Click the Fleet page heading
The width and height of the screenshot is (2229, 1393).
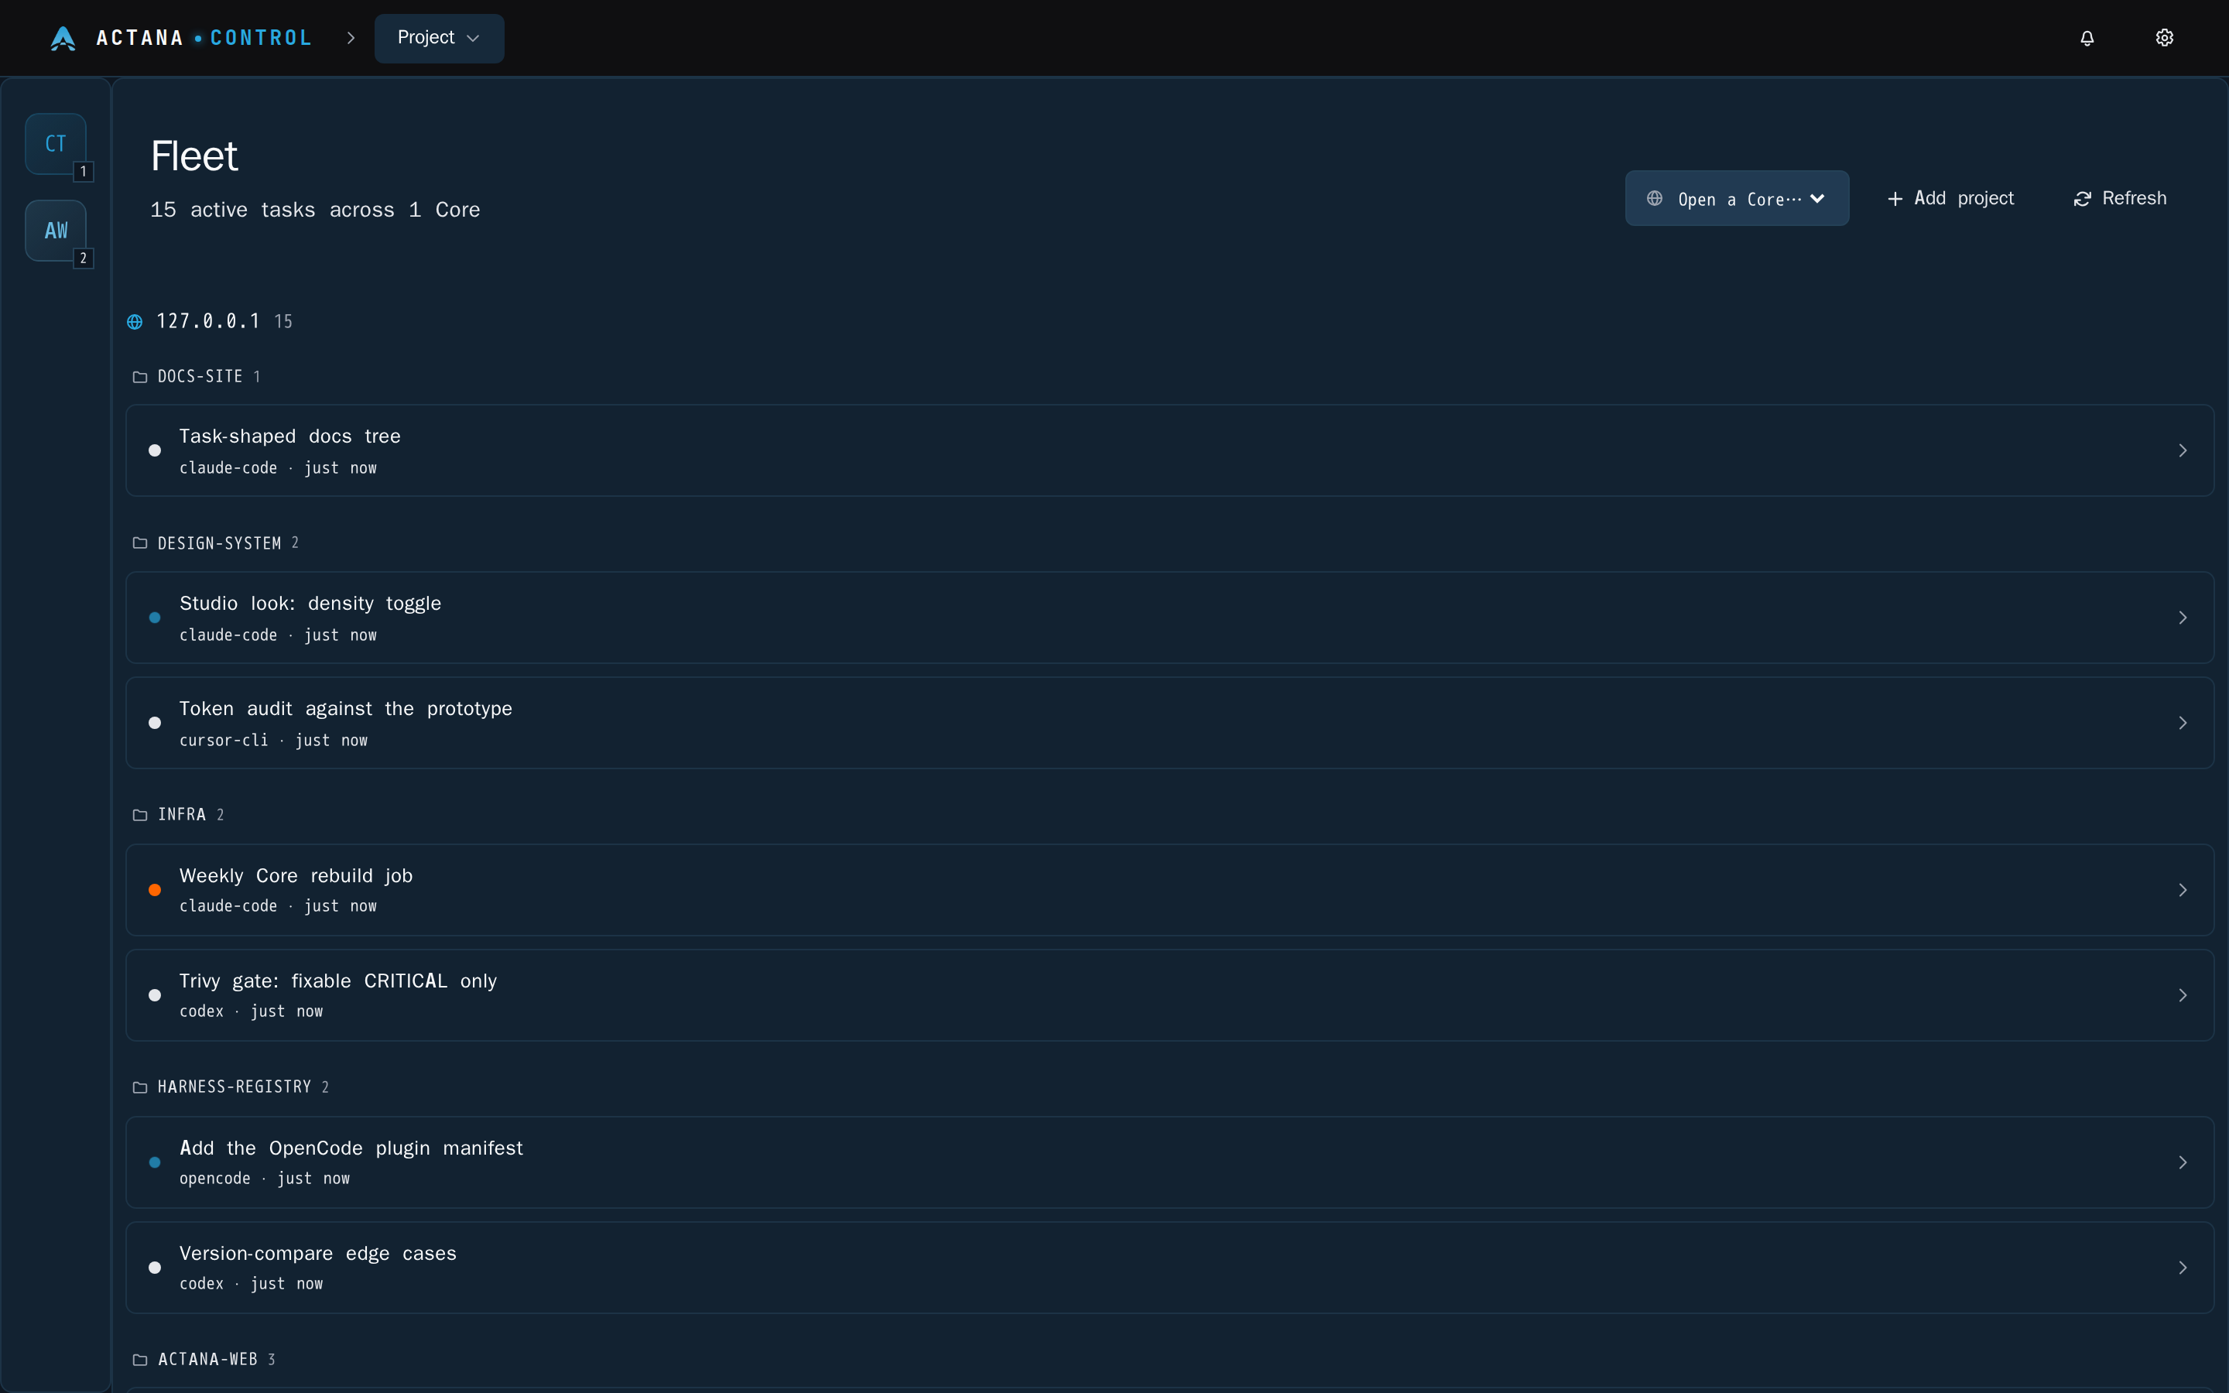(194, 156)
